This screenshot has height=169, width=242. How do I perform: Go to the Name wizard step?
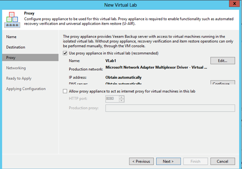tap(11, 37)
